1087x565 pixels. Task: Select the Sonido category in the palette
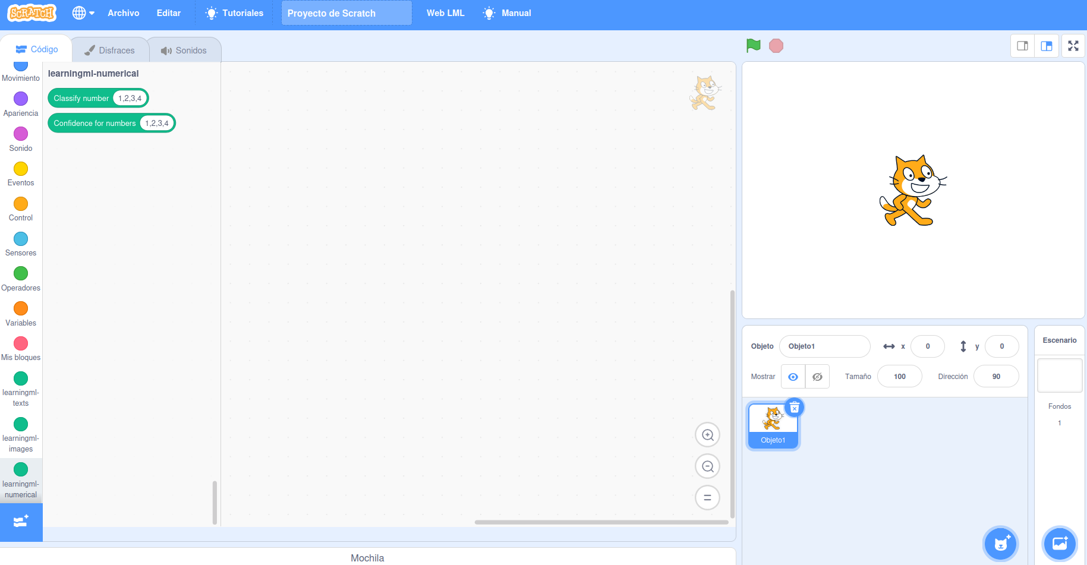[x=21, y=134]
